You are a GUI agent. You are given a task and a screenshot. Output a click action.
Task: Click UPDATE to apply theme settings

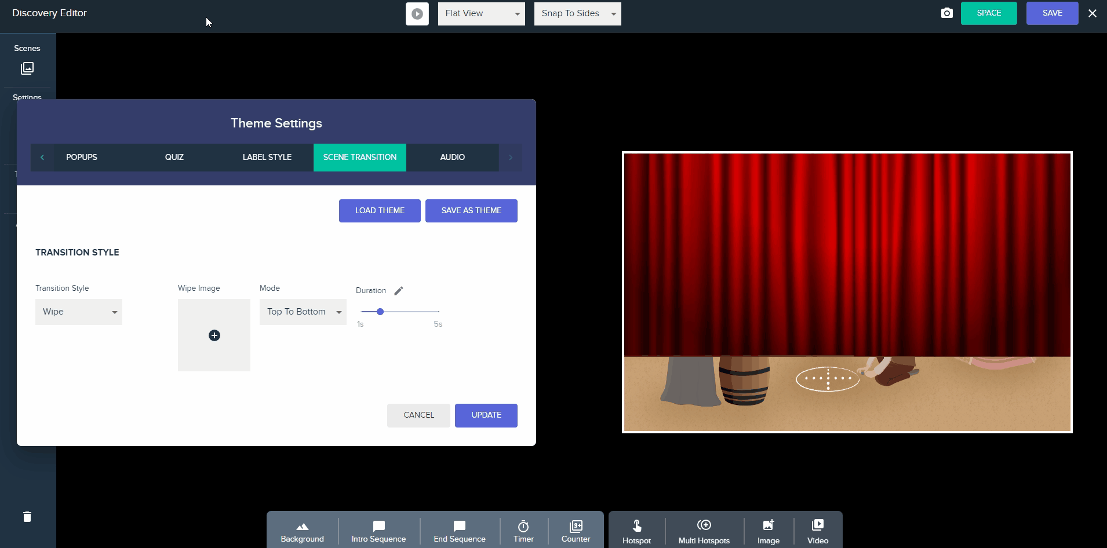[x=486, y=415]
